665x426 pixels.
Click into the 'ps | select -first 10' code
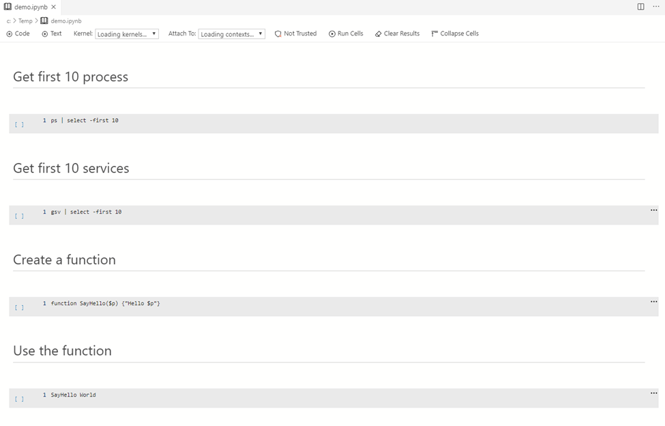(x=85, y=121)
